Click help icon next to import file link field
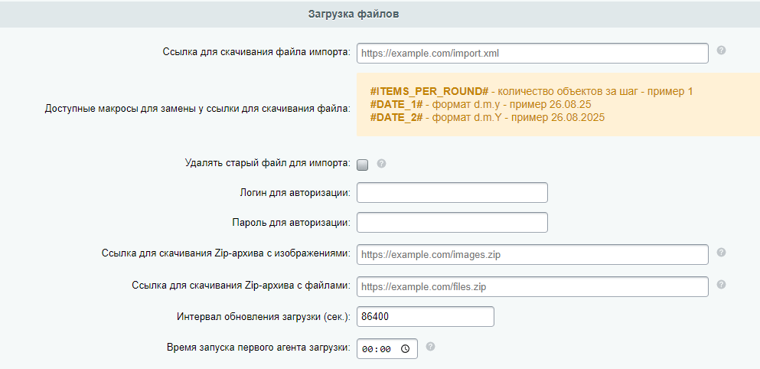 point(721,51)
